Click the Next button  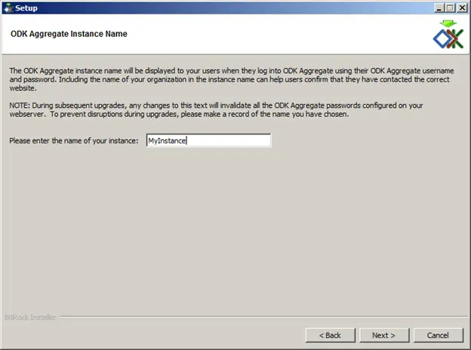[x=384, y=335]
